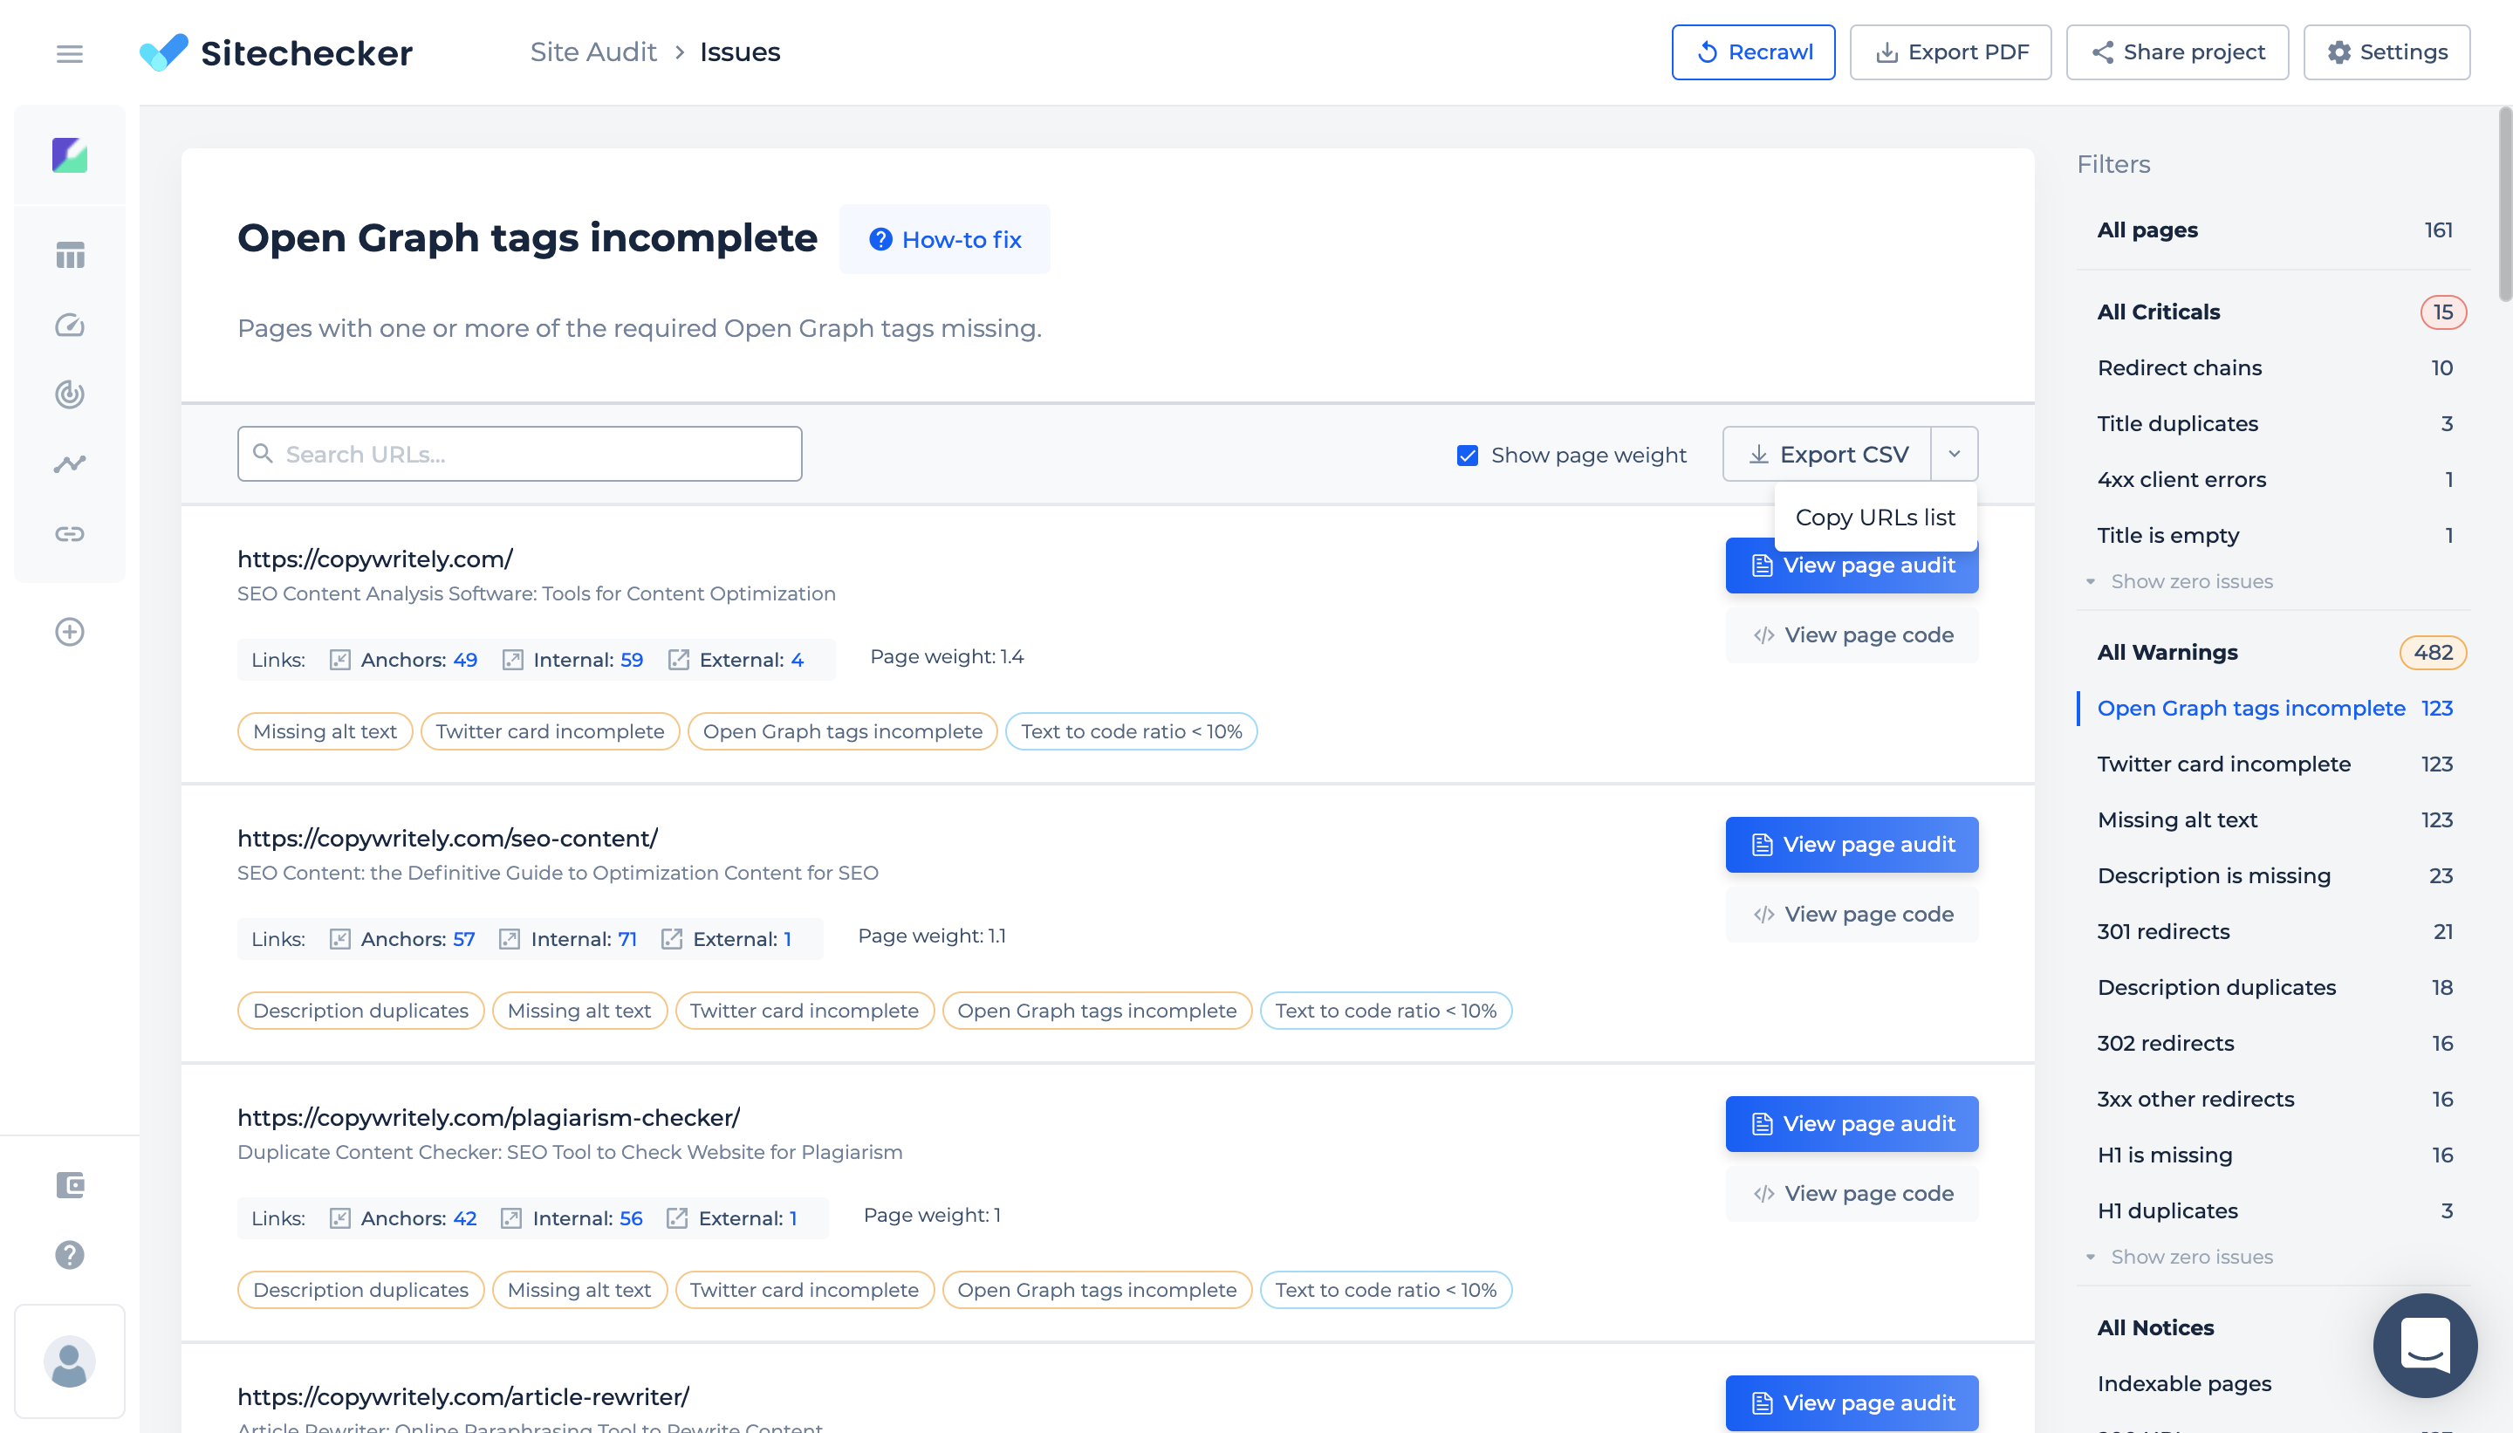Click Anchors icon in copywritely.com/ row

[339, 660]
